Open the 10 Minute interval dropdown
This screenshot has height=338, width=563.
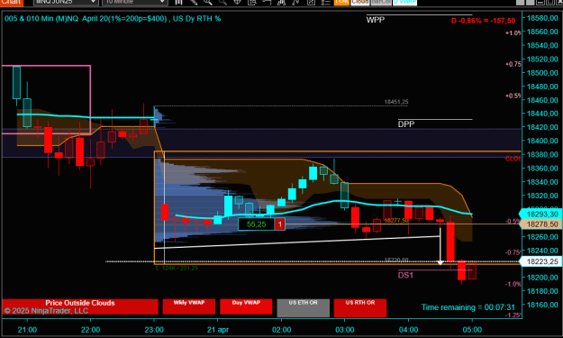pos(134,2)
